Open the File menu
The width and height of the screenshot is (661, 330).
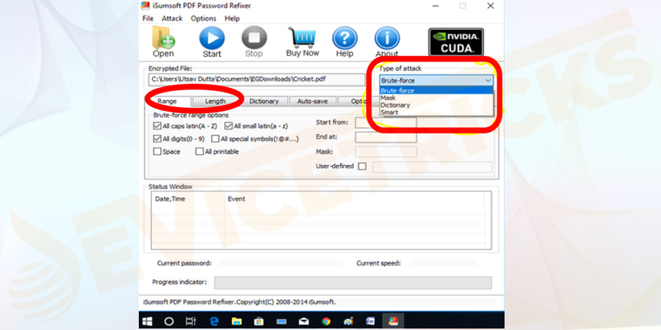[148, 18]
